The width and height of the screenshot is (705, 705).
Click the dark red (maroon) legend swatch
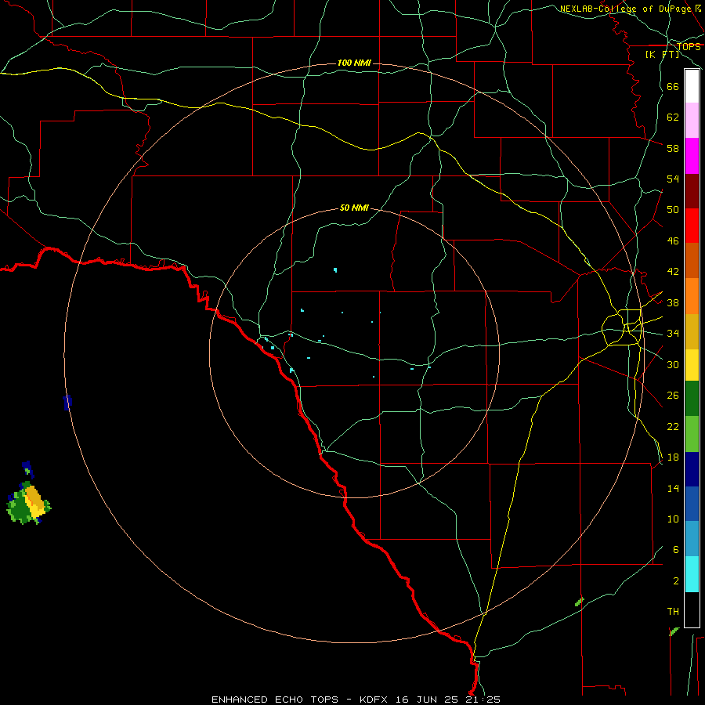point(692,191)
